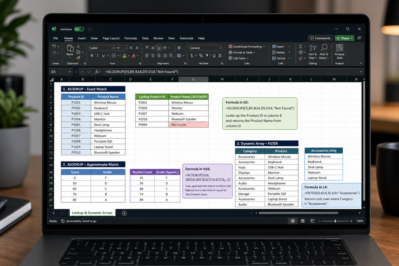Expand the Conditional Formatting menu
This screenshot has width=399, height=266.
[247, 47]
